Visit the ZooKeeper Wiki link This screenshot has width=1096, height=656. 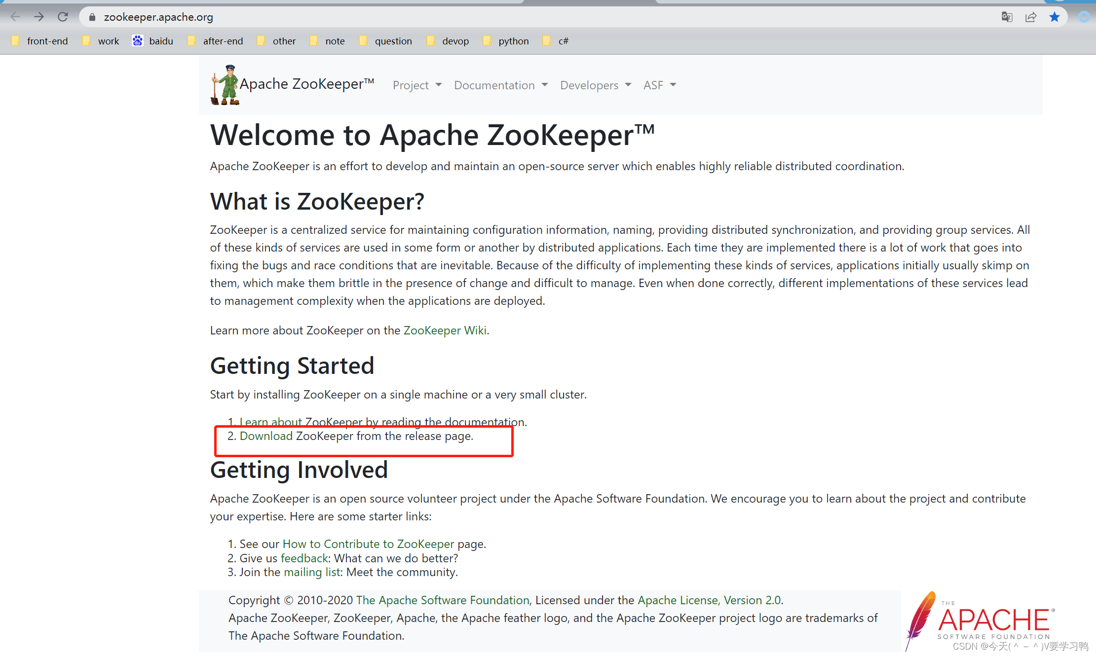tap(444, 330)
